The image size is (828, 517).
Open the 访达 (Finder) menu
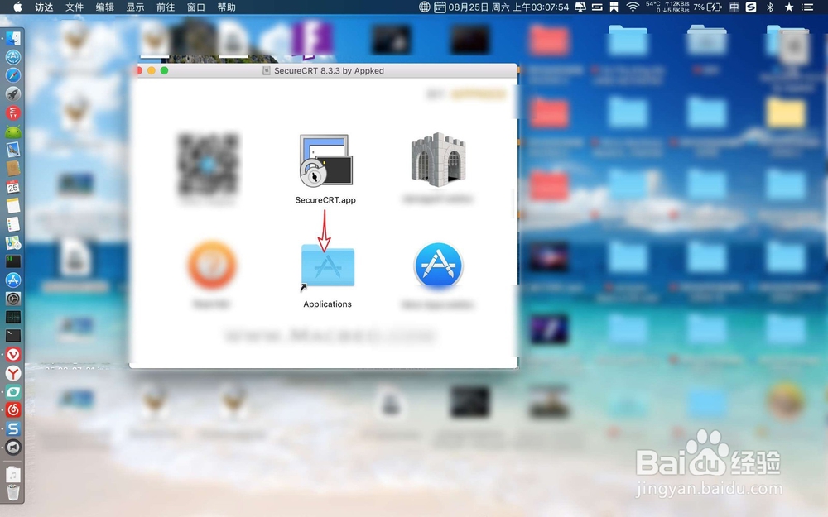[x=44, y=7]
